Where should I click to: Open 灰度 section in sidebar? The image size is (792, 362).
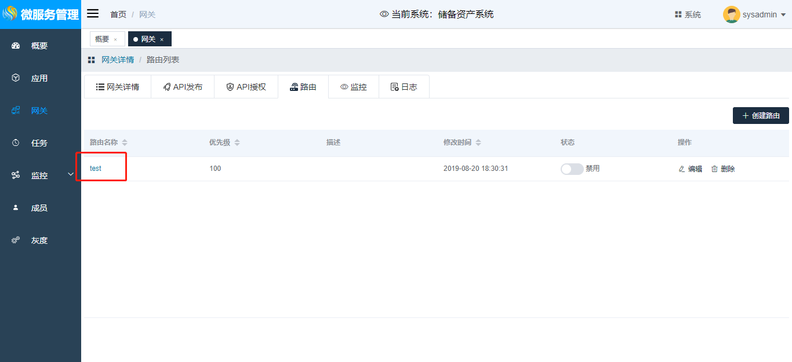39,240
